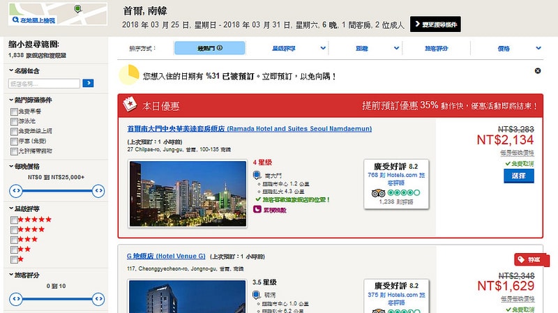Open the 星級評等 sort dropdown arrow

(323, 48)
